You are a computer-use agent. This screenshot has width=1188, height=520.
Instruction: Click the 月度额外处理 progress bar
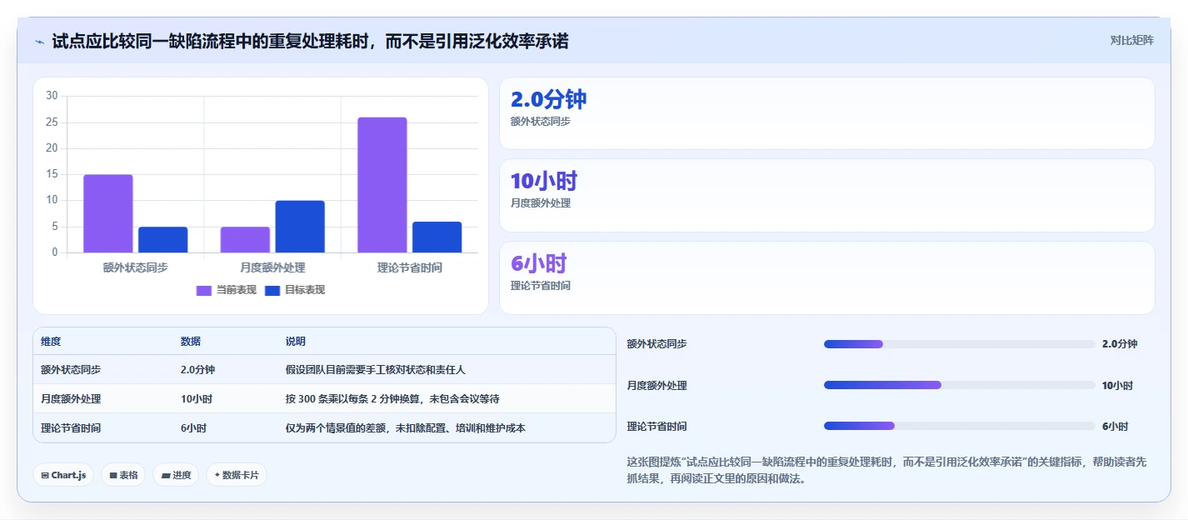coord(959,385)
